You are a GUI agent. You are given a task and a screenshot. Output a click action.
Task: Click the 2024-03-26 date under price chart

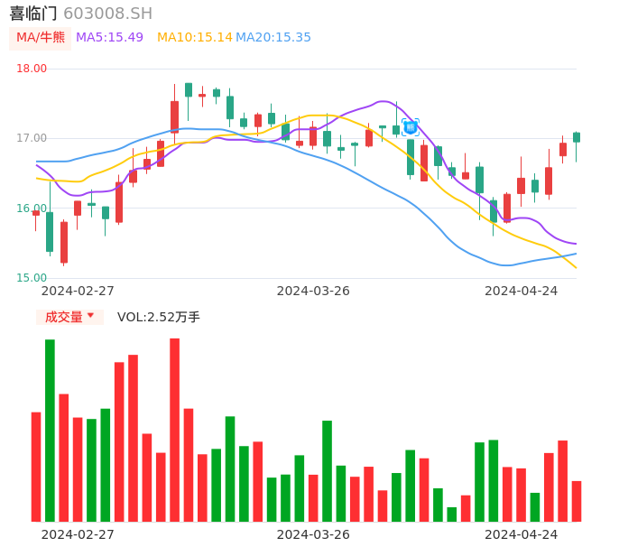point(313,291)
